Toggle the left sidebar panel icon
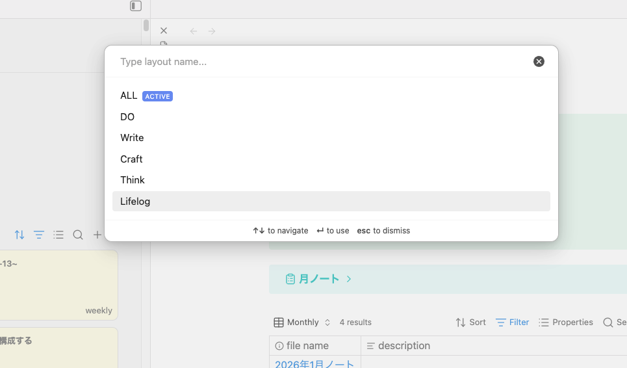This screenshot has height=368, width=627. (x=136, y=6)
